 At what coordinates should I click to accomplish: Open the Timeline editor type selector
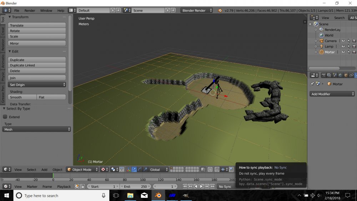pyautogui.click(x=7, y=186)
